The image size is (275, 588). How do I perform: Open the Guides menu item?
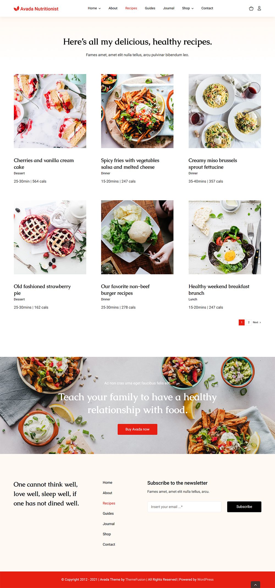click(150, 8)
